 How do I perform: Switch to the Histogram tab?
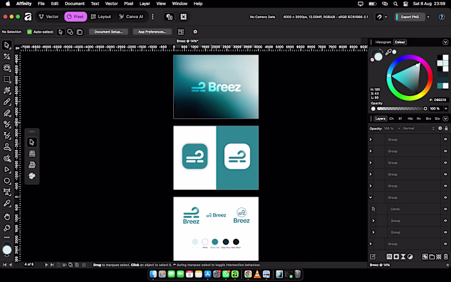pos(383,42)
